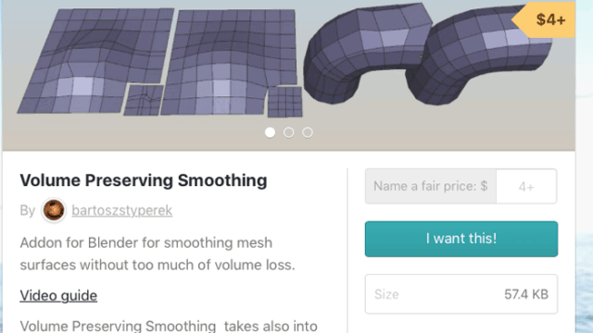Open the bartoszstyperek author profile link
This screenshot has width=593, height=333.
(x=121, y=210)
